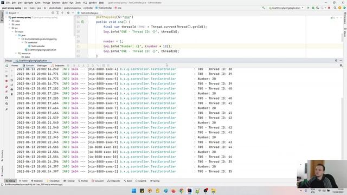Viewport: 347px width, 195px height.
Task: Collapse the java folder node
Action: [16, 35]
